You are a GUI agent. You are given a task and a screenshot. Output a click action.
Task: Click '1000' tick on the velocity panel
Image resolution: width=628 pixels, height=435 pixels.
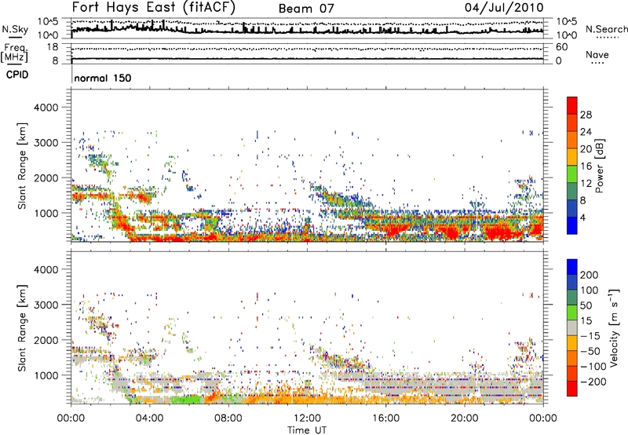click(46, 375)
